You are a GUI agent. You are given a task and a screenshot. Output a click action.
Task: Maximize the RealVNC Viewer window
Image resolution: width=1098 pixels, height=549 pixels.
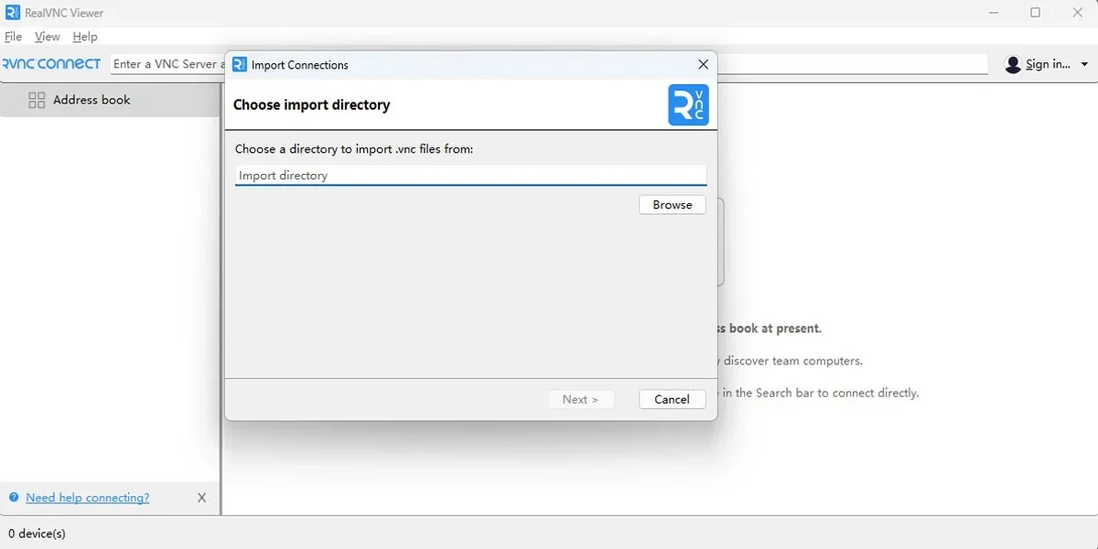[1035, 13]
